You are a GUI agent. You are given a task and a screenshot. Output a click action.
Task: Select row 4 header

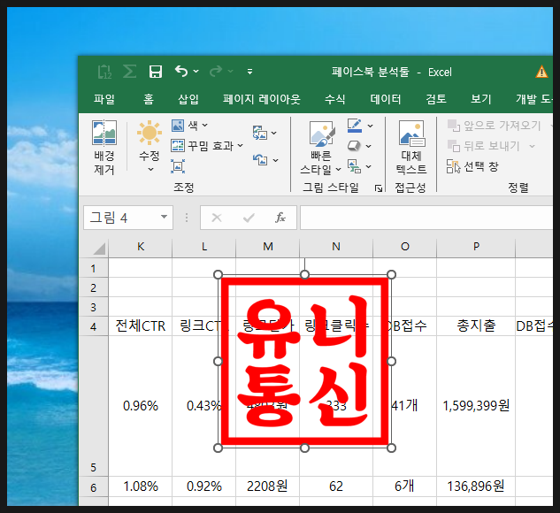[x=93, y=326]
